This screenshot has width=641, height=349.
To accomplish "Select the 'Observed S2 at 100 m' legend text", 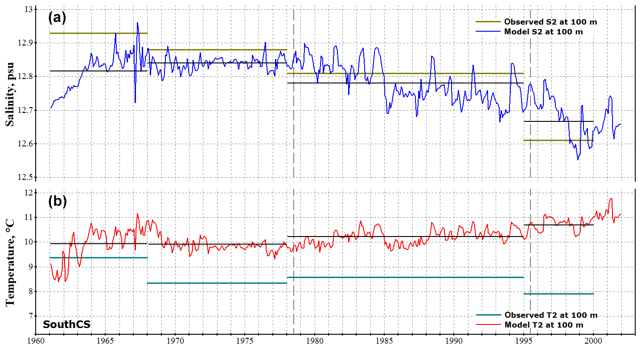I will pyautogui.click(x=550, y=21).
